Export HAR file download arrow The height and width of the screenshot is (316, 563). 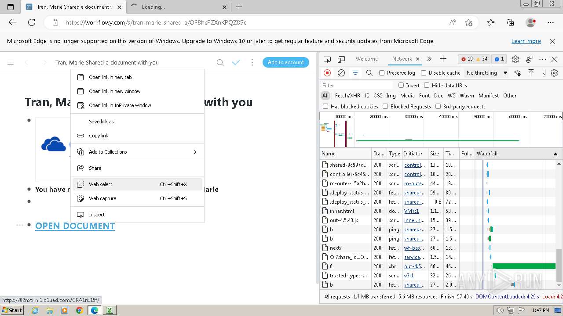pos(544,73)
